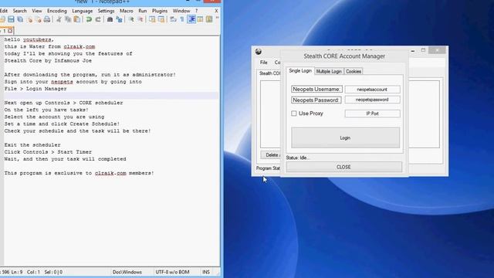This screenshot has width=494, height=278.
Task: Click the Copy icon in Notepad++ toolbar
Action: [x=68, y=19]
